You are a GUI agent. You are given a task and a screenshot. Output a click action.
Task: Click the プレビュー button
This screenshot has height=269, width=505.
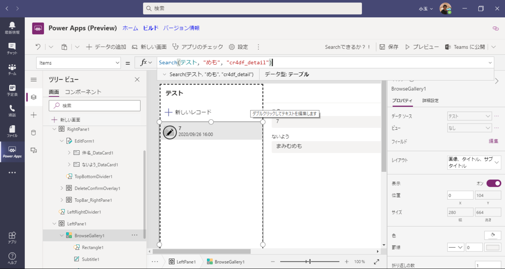[422, 47]
